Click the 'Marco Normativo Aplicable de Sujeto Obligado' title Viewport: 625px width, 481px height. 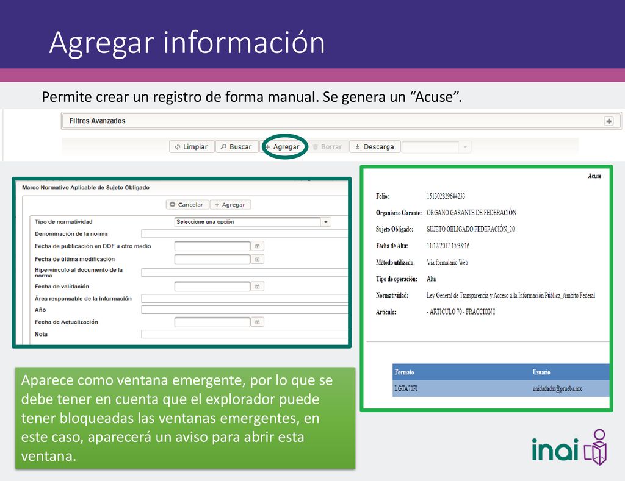pos(85,187)
